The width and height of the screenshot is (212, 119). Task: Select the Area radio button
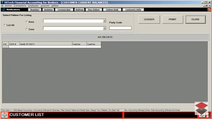(27, 22)
